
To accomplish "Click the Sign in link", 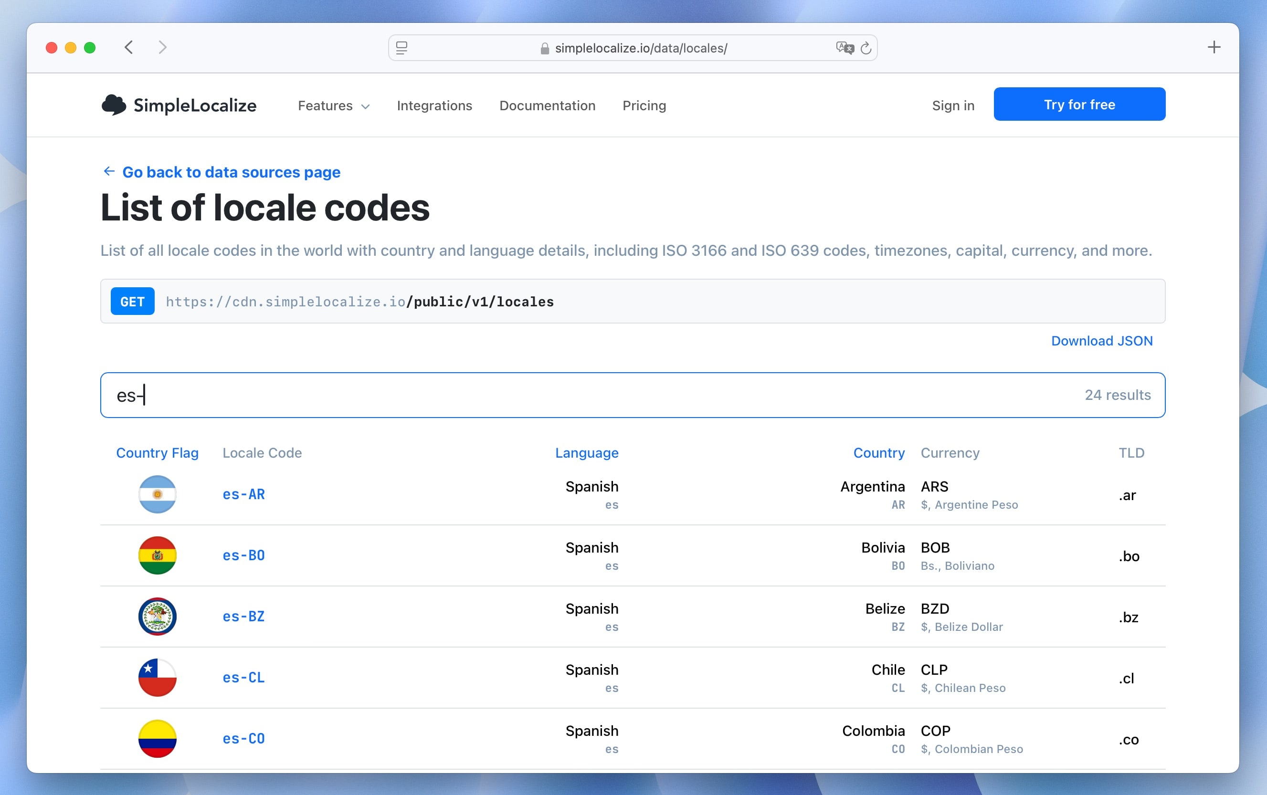I will 953,105.
